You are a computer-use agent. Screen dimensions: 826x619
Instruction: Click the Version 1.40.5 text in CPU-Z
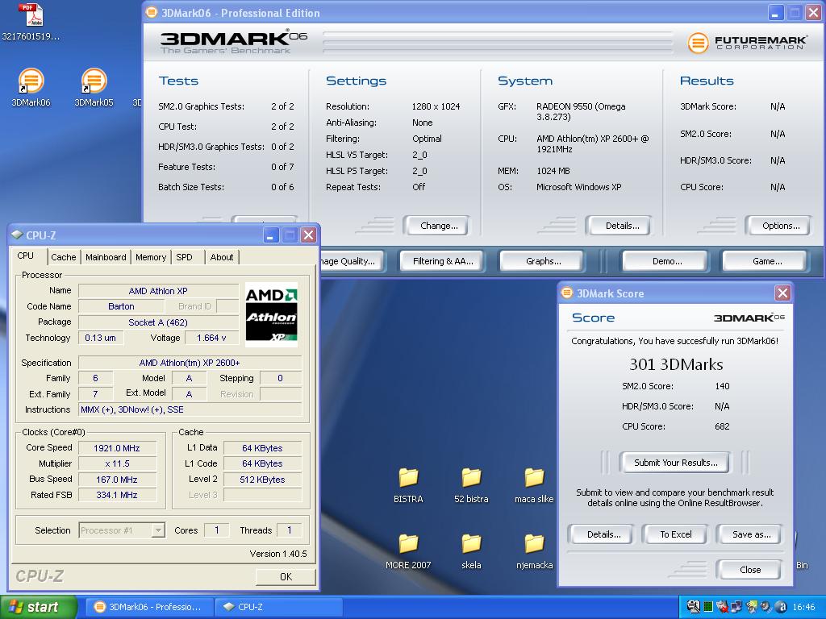[278, 554]
